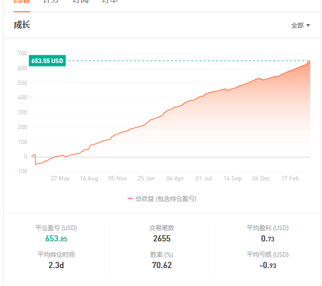Click the 平仓盈亏 (USD) label

pyautogui.click(x=56, y=228)
